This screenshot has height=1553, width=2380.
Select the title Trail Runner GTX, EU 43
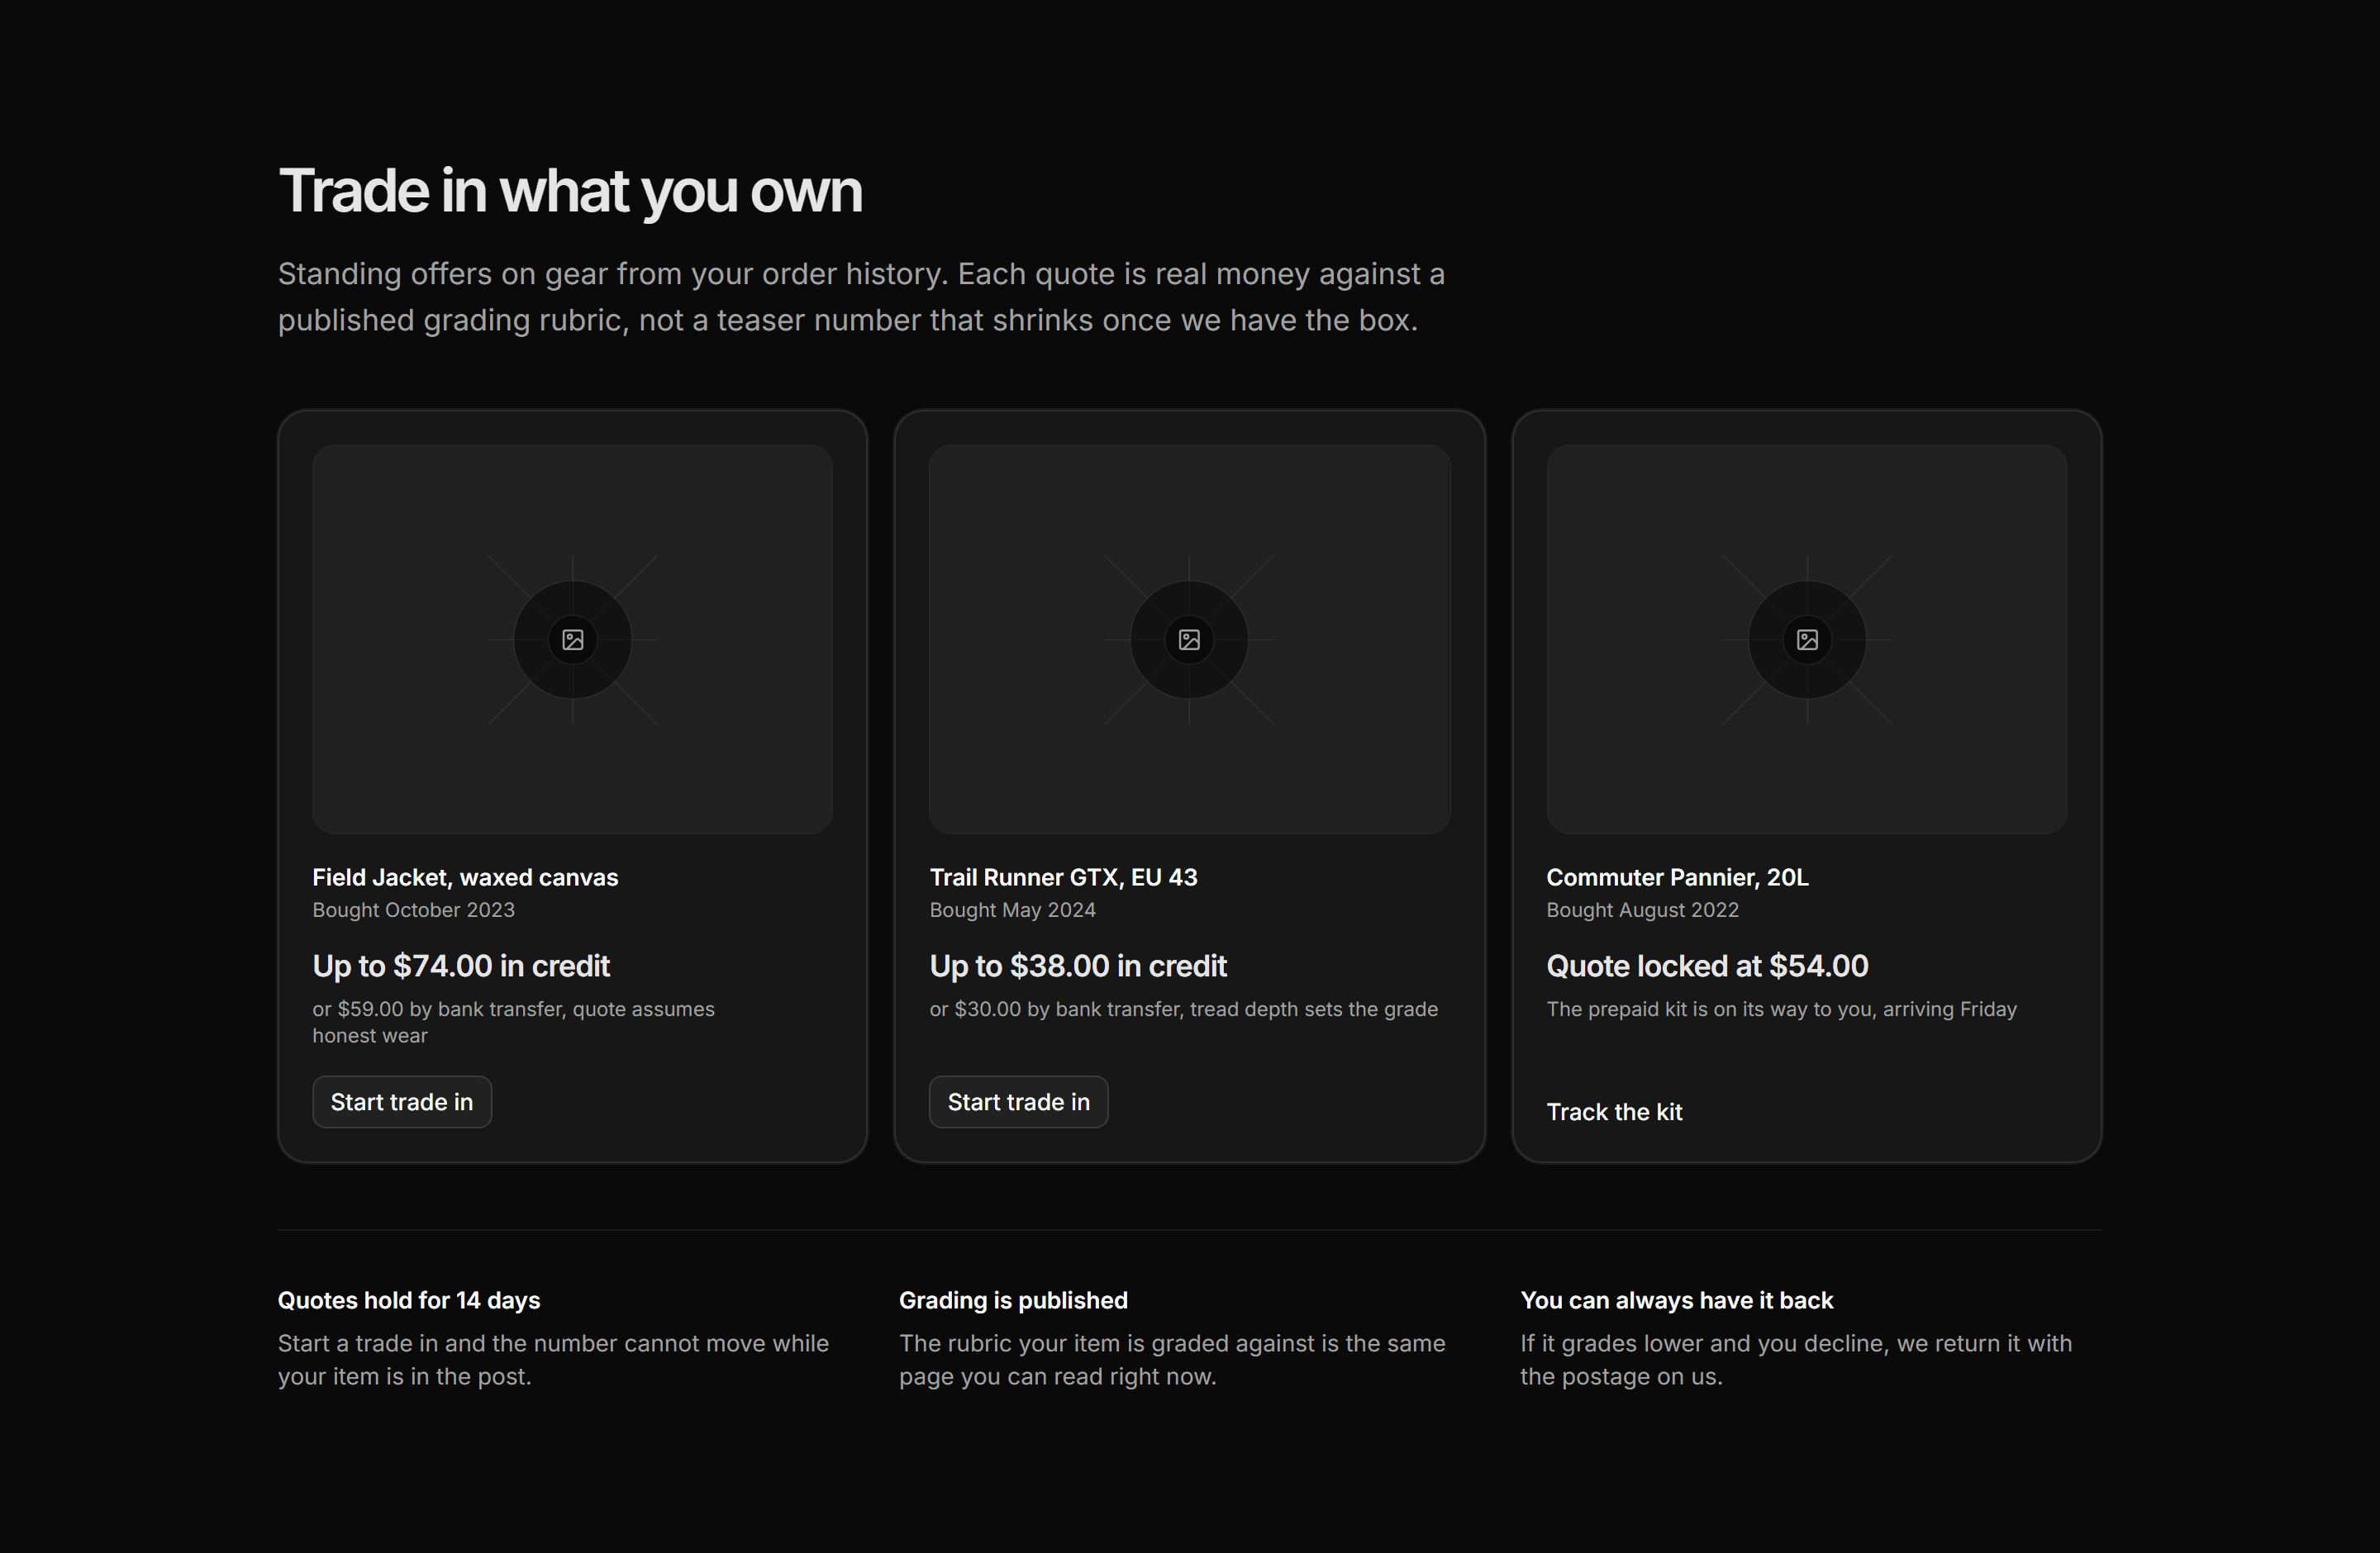[1063, 877]
